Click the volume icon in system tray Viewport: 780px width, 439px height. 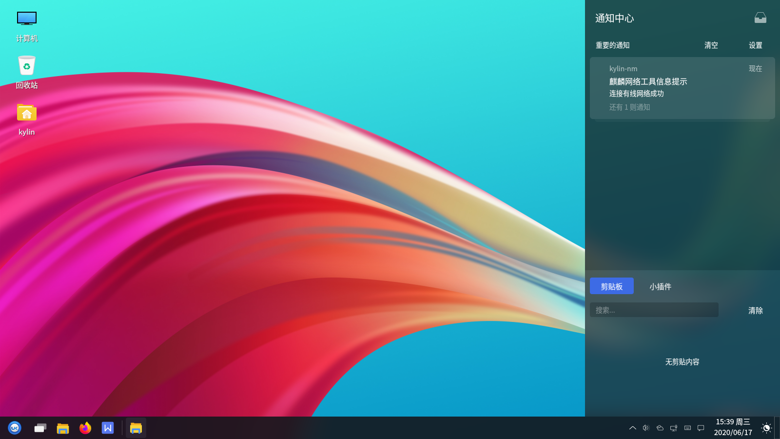pyautogui.click(x=646, y=428)
